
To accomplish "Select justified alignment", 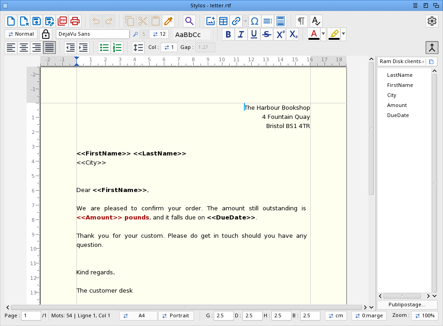I will (x=49, y=48).
